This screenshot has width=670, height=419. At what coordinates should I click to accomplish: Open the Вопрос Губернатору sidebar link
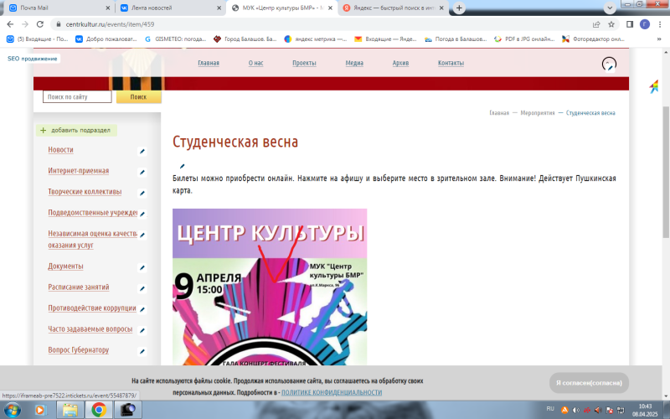click(x=78, y=349)
